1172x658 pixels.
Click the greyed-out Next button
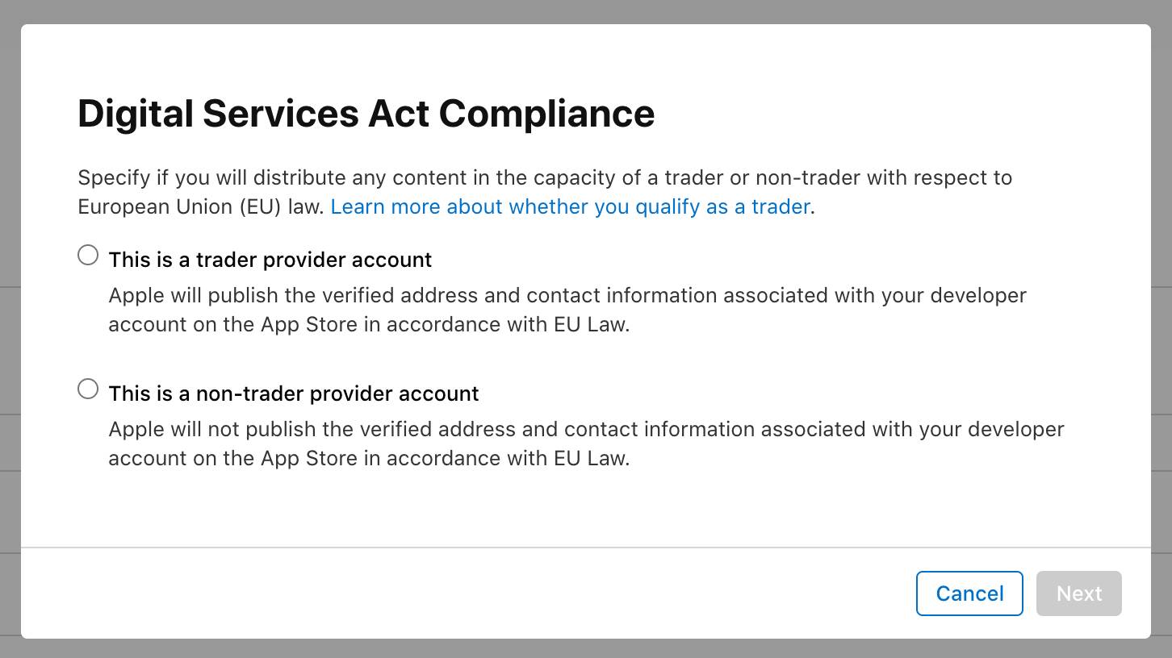click(1079, 593)
